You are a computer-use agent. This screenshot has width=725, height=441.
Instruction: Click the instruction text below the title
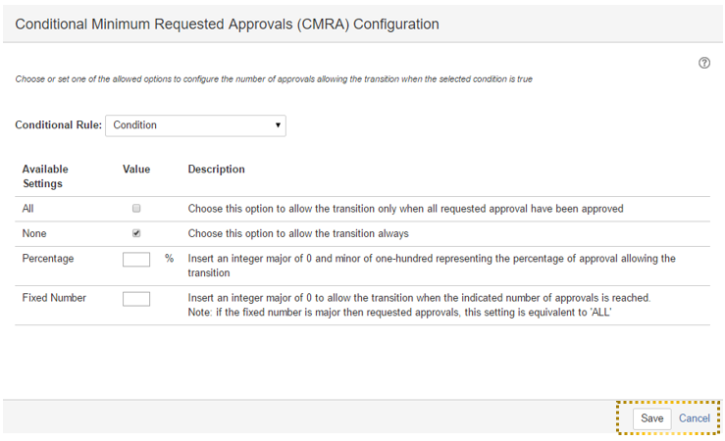coord(274,79)
